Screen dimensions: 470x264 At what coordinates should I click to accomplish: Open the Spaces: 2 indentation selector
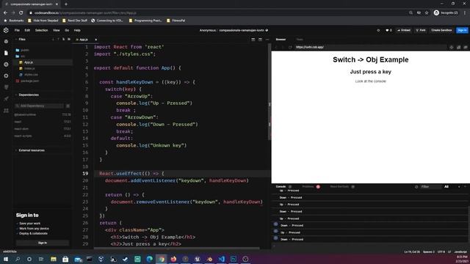click(429, 252)
